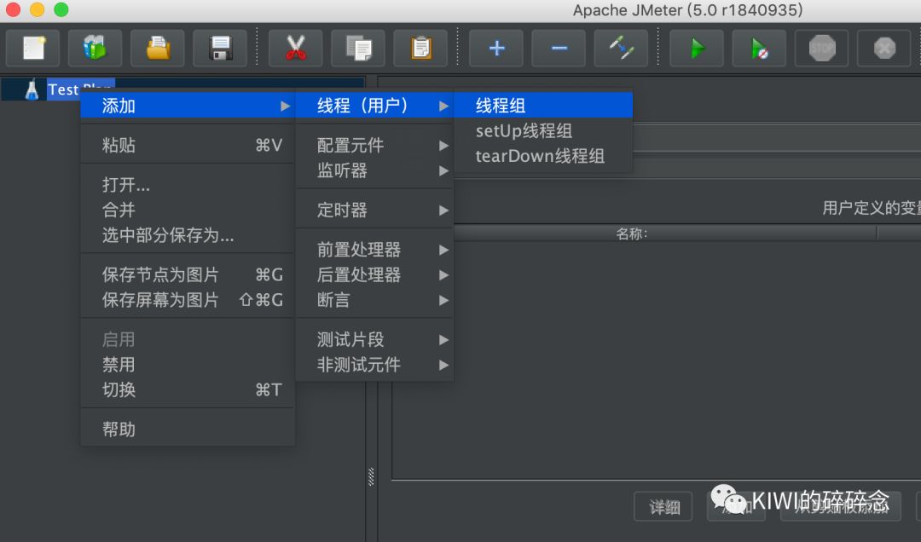Image resolution: width=921 pixels, height=542 pixels.
Task: Expand the 断言 submenu
Action: [374, 300]
